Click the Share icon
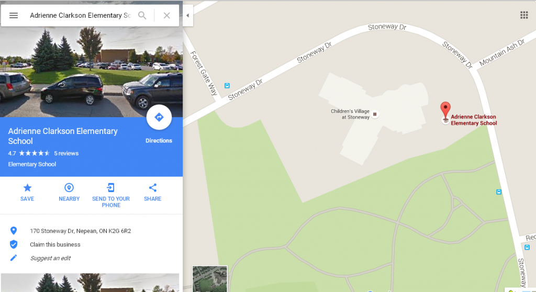This screenshot has height=292, width=536. click(152, 188)
